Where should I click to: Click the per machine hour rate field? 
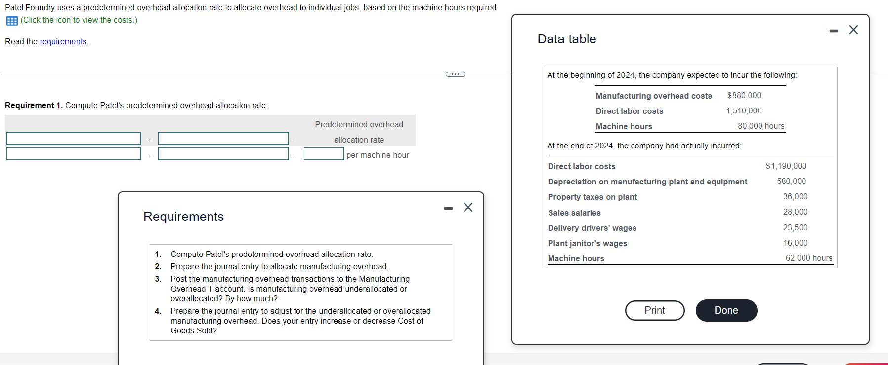coord(324,154)
